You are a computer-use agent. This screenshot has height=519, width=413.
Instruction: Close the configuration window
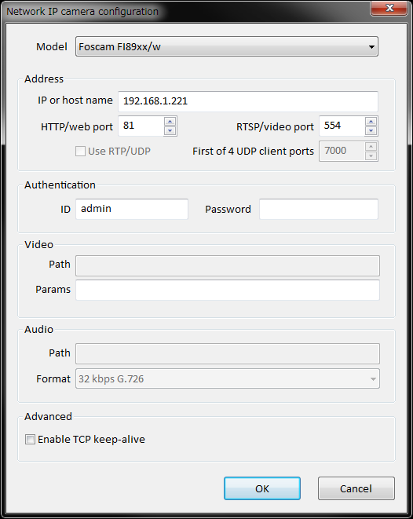pyautogui.click(x=389, y=8)
